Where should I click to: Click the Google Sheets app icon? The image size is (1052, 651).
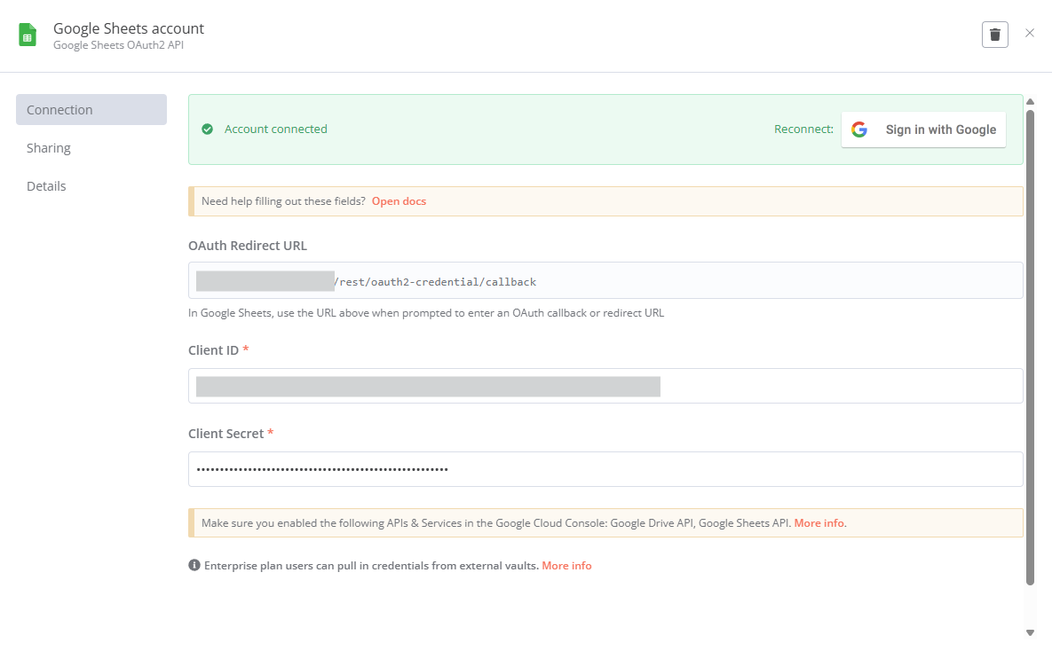pyautogui.click(x=28, y=35)
